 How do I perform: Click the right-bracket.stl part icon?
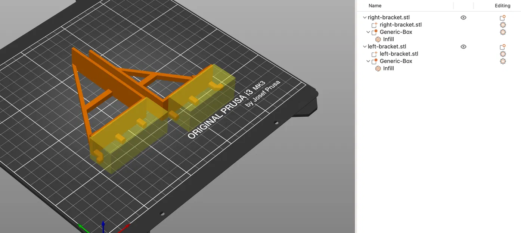(x=374, y=25)
